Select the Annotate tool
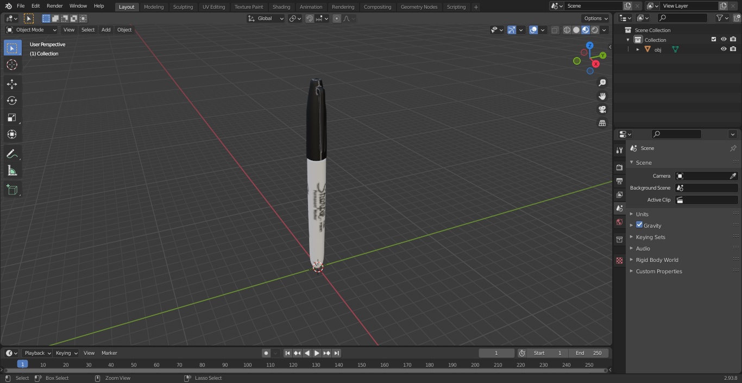 [x=12, y=154]
